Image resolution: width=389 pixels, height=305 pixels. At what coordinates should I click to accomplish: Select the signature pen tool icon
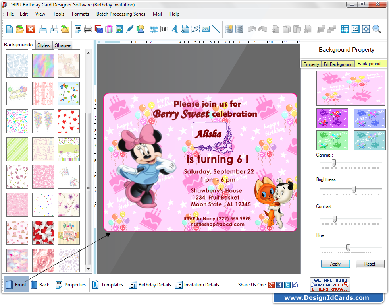click(130, 29)
